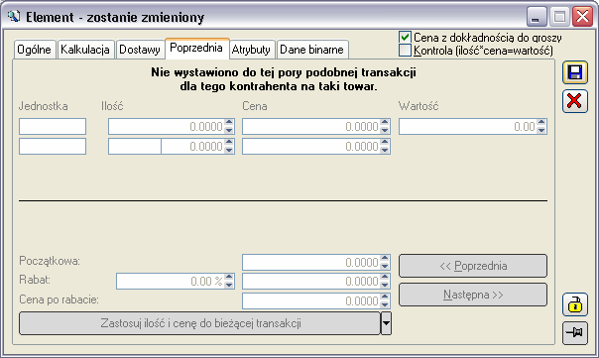
Task: Open the Atrybuty tab
Action: point(251,50)
